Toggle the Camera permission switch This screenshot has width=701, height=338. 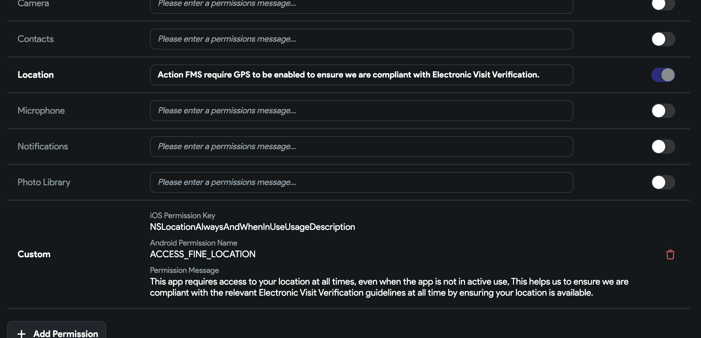663,5
